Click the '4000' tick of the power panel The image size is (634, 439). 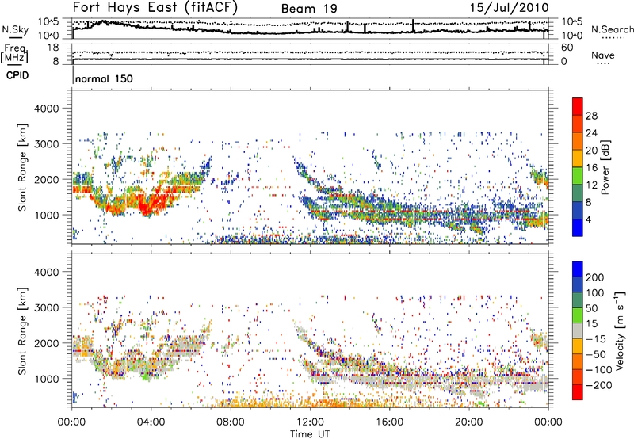point(47,109)
